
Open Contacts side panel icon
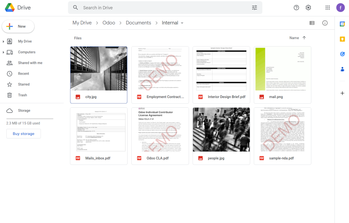(x=342, y=69)
